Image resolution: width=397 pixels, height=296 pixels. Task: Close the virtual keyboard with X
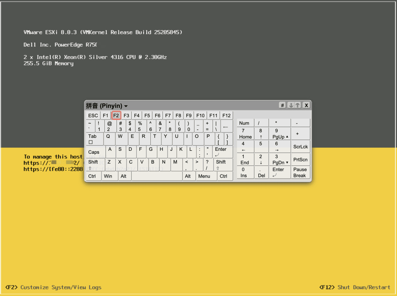(x=306, y=105)
